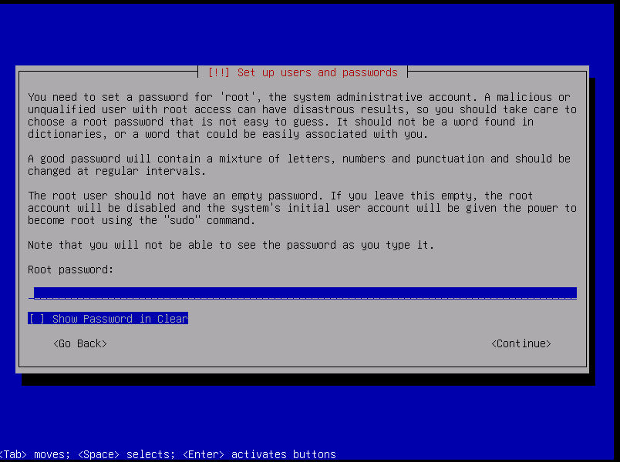Click the '<Tab> moves' hint in bottom bar
Viewport: 620px width, 462px height.
click(x=35, y=454)
